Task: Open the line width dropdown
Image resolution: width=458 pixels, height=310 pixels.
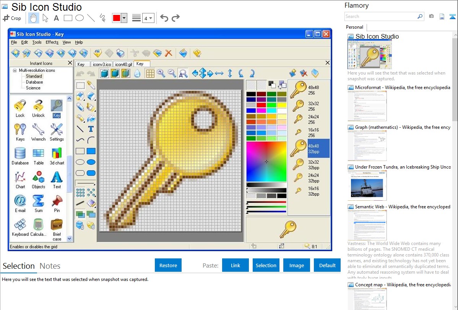Action: pos(148,18)
